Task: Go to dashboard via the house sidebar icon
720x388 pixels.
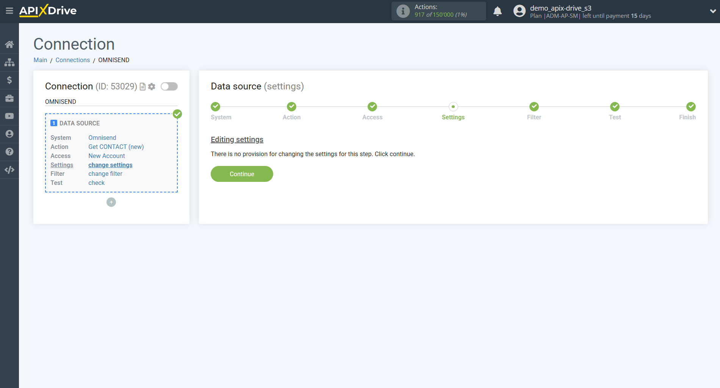Action: click(9, 44)
